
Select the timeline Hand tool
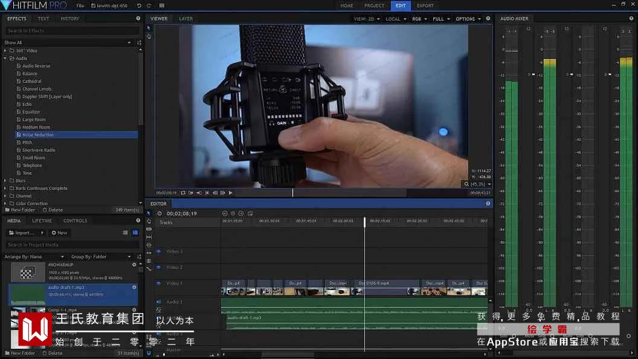click(x=149, y=221)
